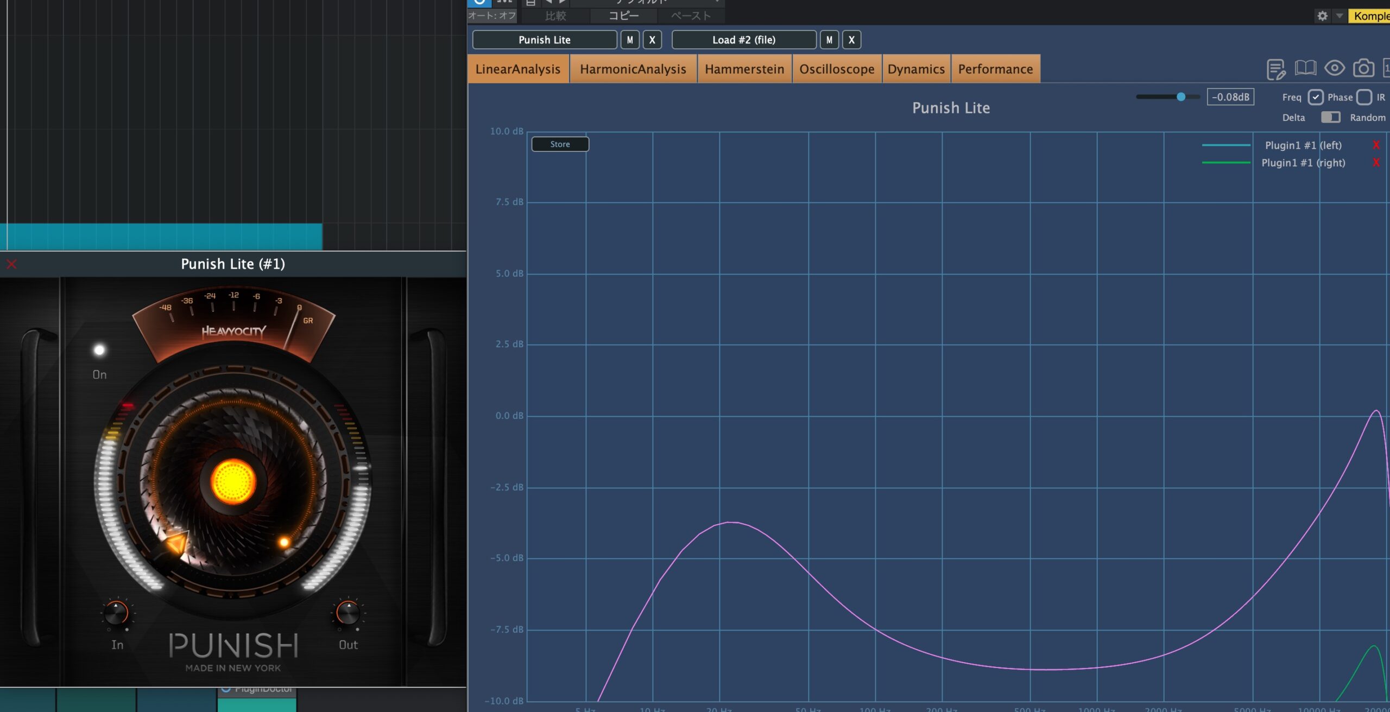Open the notes edit icon
The image size is (1390, 712).
[1275, 69]
